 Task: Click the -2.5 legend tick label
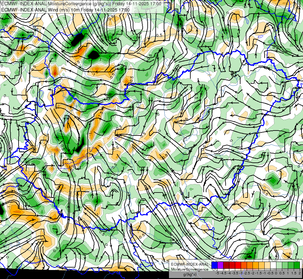point(247,273)
